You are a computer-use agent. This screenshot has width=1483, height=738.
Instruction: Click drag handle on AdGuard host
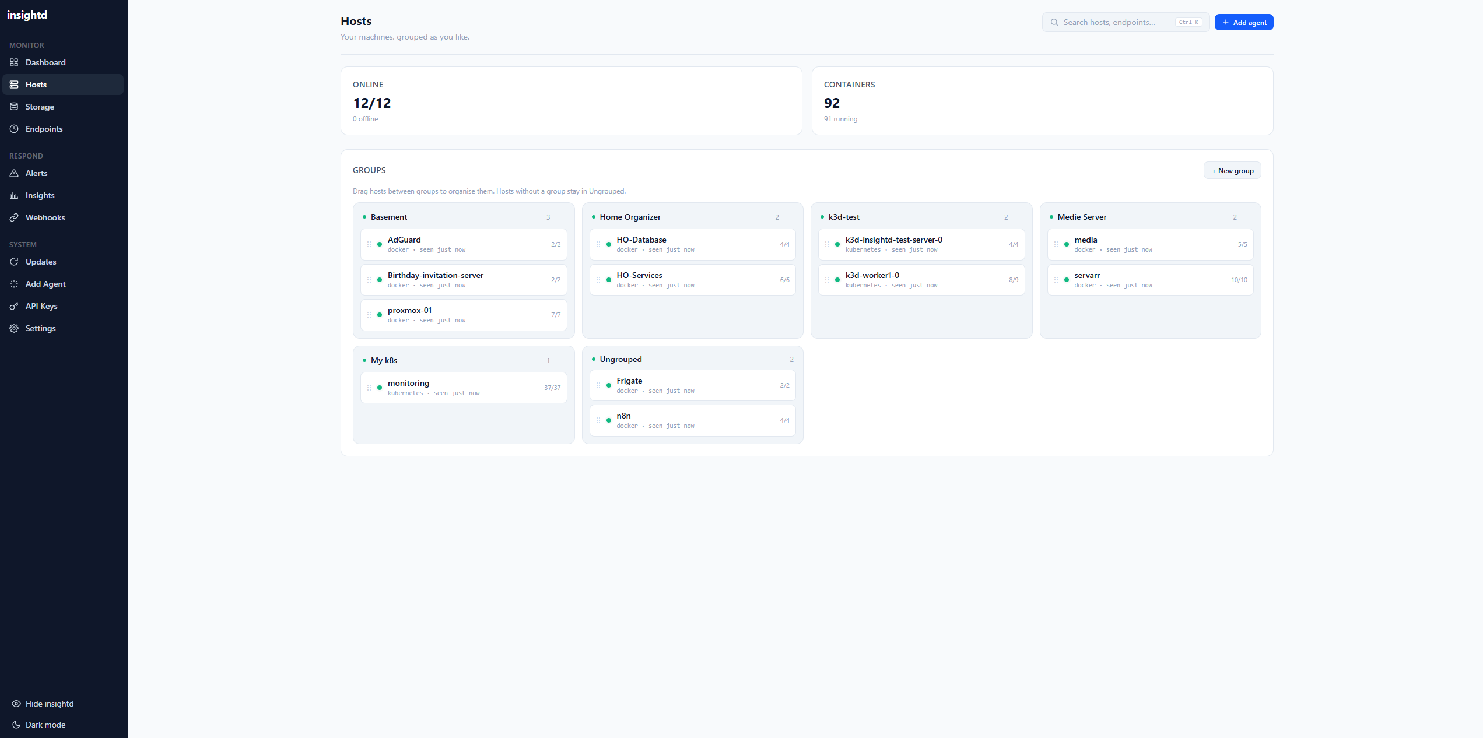click(369, 244)
